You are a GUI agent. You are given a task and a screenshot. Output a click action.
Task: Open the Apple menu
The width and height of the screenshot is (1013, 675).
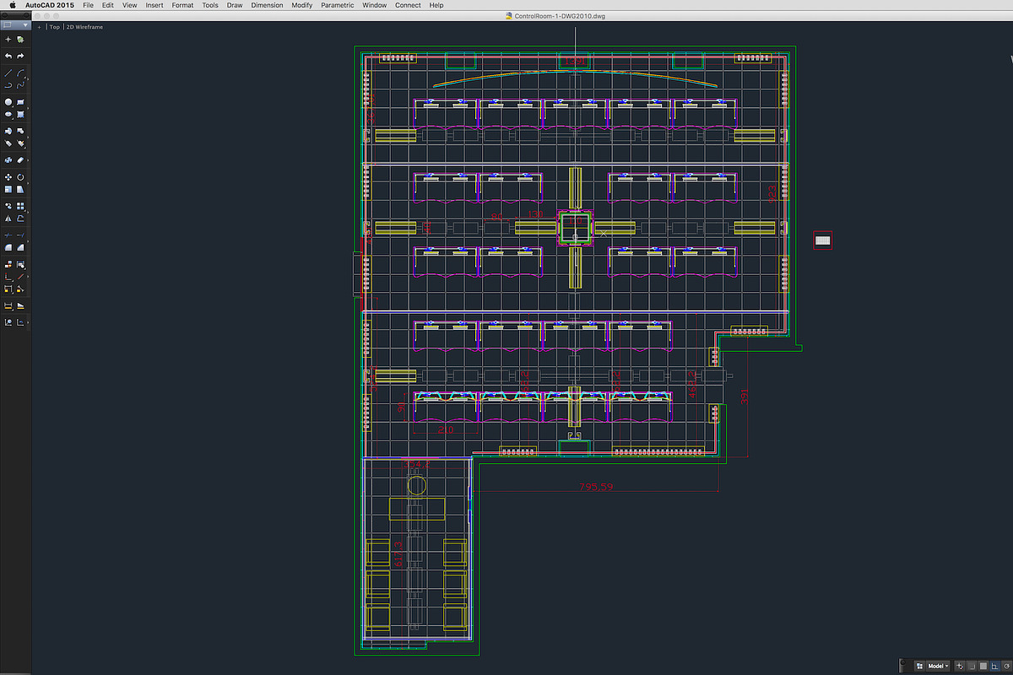(13, 5)
